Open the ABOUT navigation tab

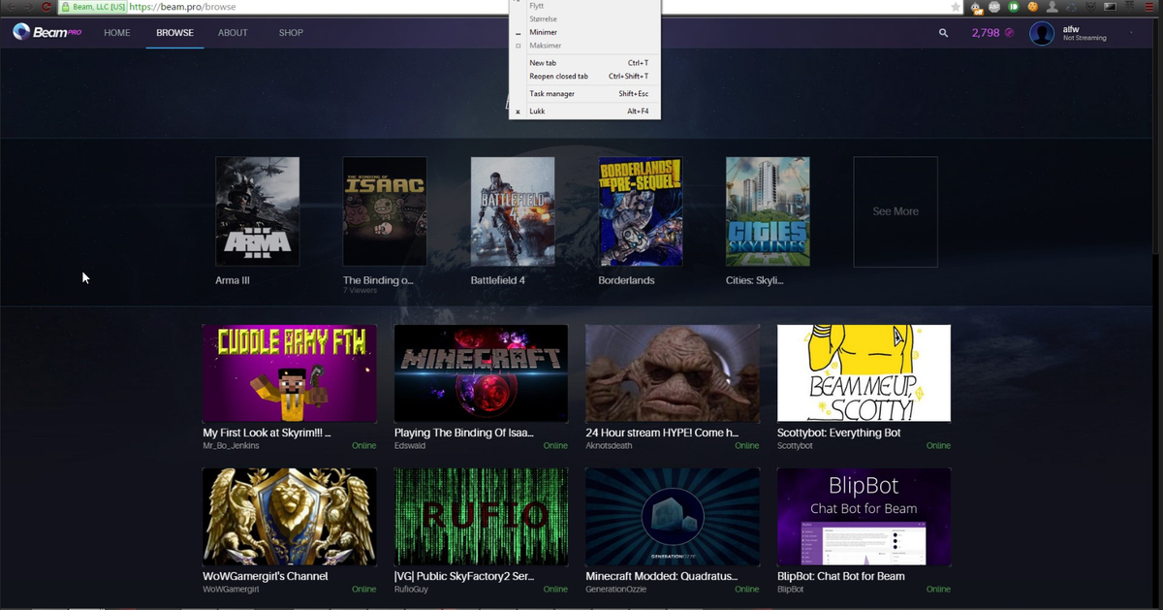point(233,33)
